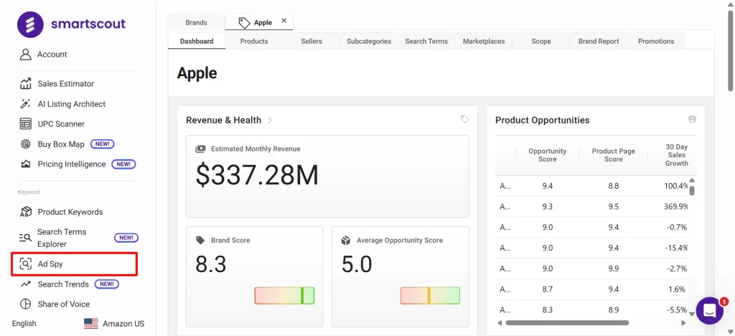Click the smartscout logo icon
Screen dimensions: 735x336
point(30,24)
